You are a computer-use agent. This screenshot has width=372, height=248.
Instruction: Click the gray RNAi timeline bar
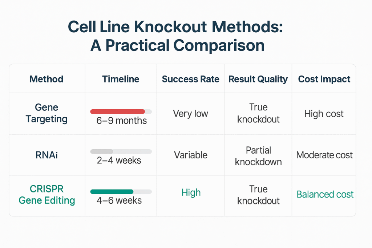102,151
